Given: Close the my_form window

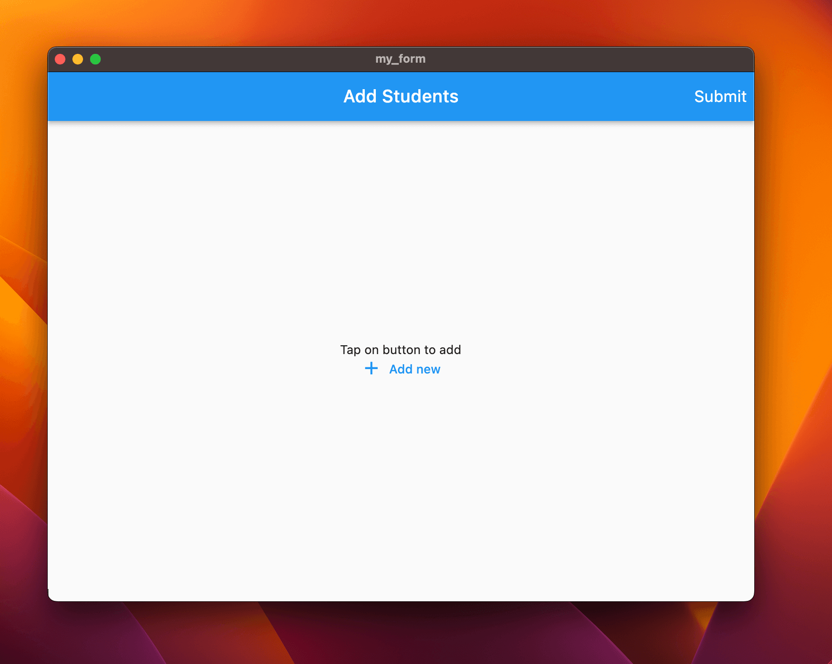Looking at the screenshot, I should (60, 59).
